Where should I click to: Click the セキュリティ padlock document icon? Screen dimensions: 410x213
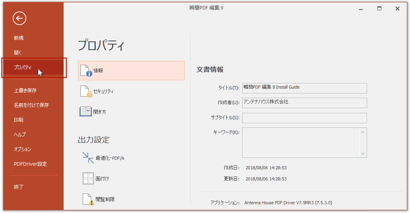[x=86, y=91]
